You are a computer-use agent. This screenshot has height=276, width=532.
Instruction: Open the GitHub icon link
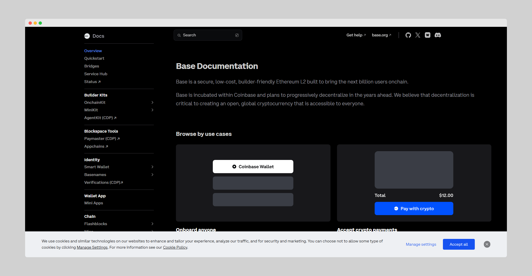tap(408, 35)
